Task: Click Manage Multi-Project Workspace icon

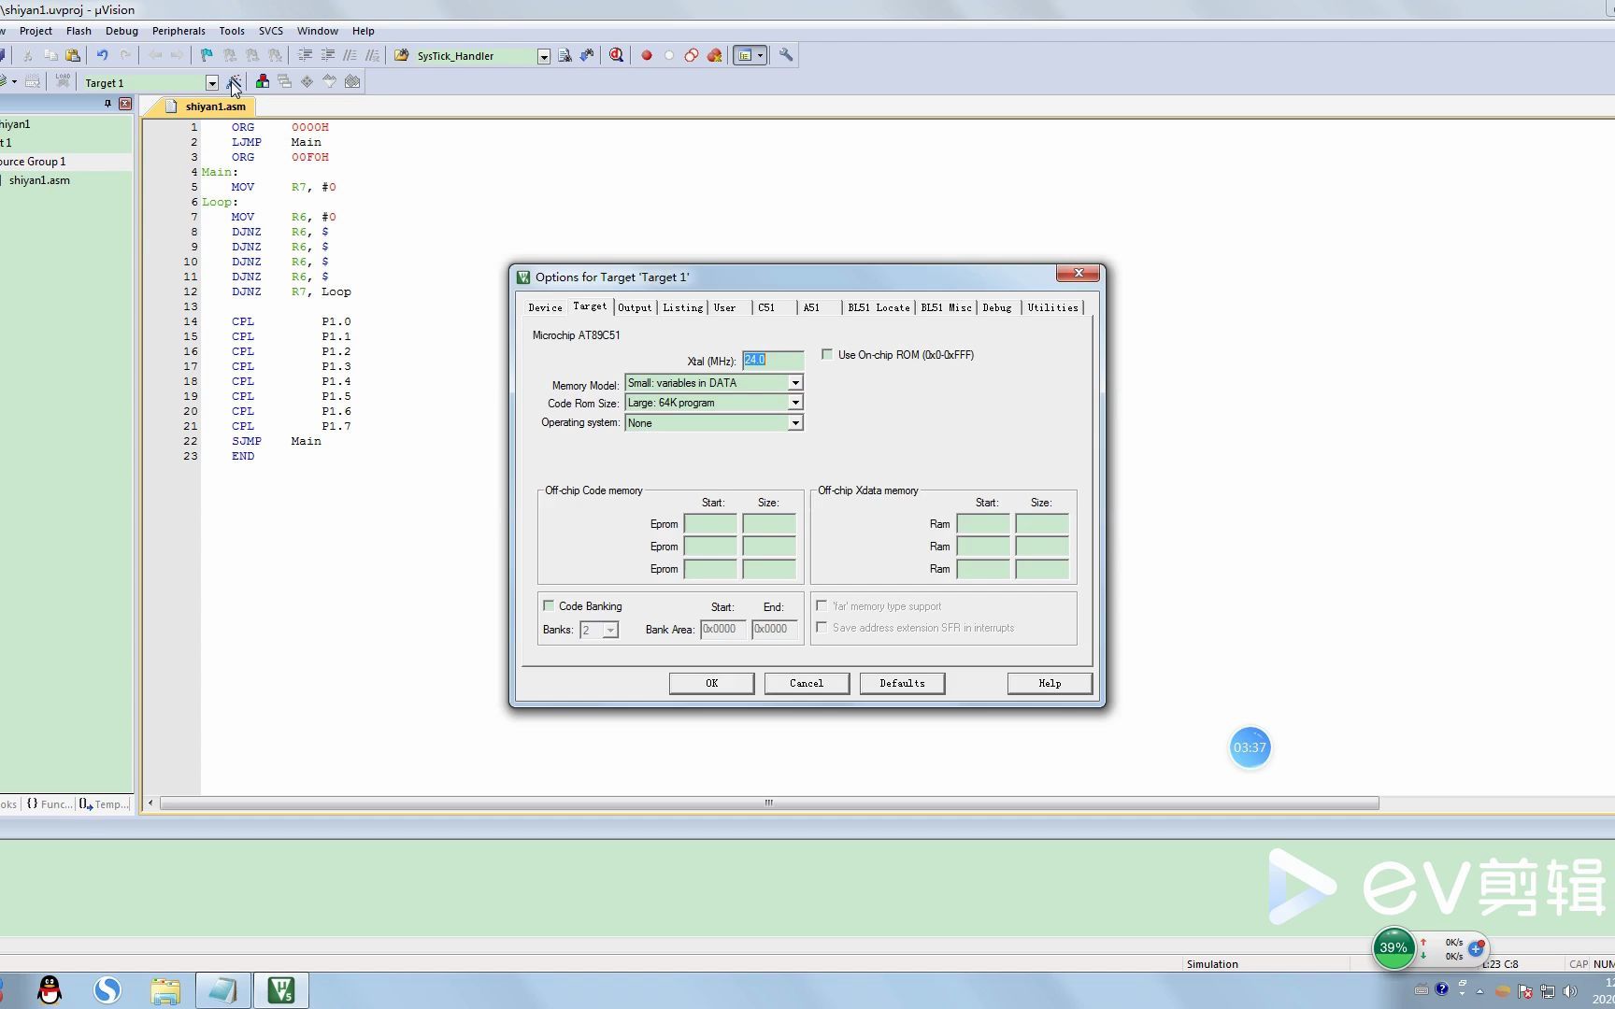Action: click(x=285, y=82)
